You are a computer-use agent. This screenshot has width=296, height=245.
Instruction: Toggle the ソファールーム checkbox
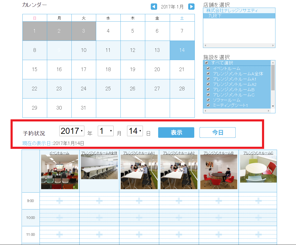point(208,100)
